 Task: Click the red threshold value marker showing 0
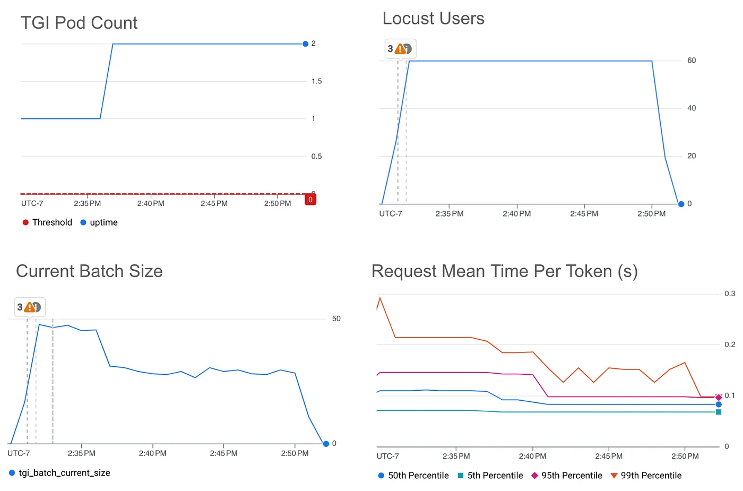(x=310, y=200)
